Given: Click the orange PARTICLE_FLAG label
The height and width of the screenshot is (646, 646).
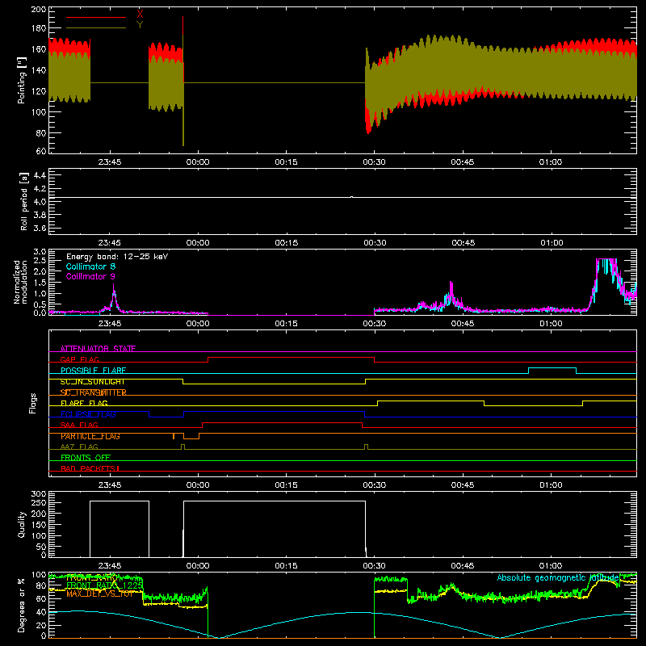Looking at the screenshot, I should click(90, 436).
